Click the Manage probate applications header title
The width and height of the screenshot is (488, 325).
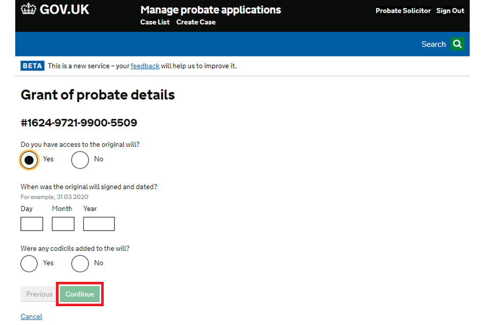coord(210,10)
